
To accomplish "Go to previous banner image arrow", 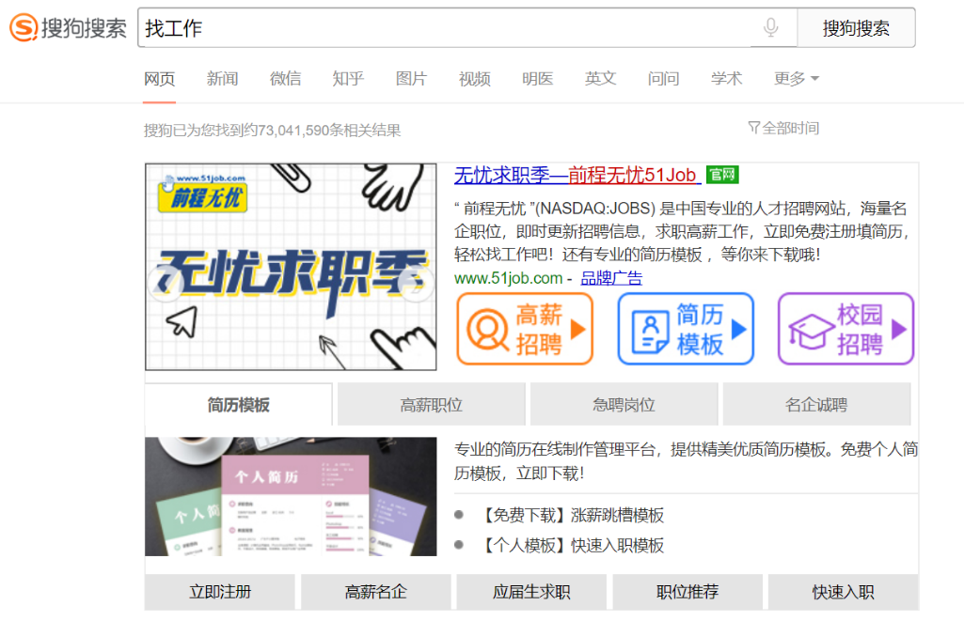I will click(165, 282).
